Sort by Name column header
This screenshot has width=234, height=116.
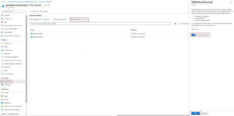(x=32, y=30)
